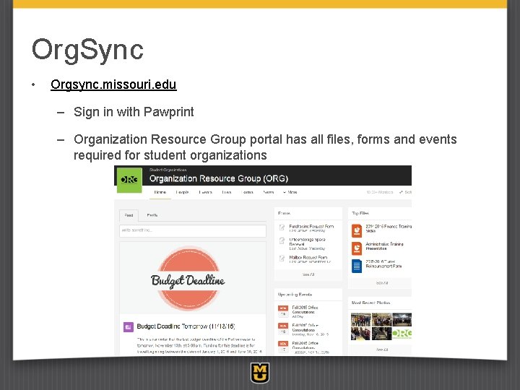Click the blue Travel Reimbursement Form document icon

(357, 266)
